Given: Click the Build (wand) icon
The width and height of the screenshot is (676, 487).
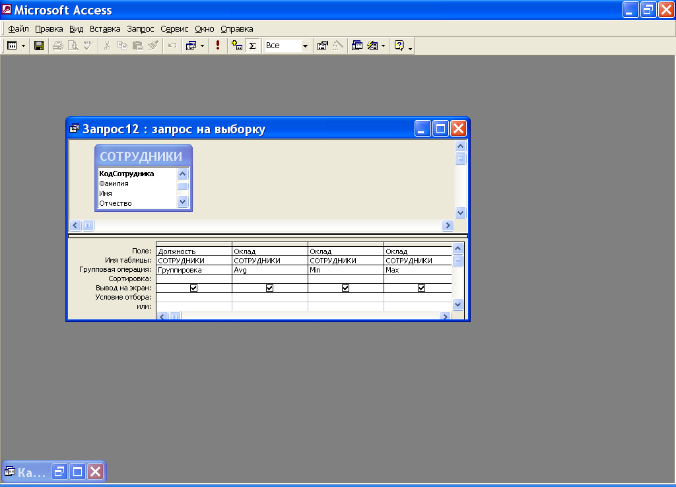Looking at the screenshot, I should 338,46.
